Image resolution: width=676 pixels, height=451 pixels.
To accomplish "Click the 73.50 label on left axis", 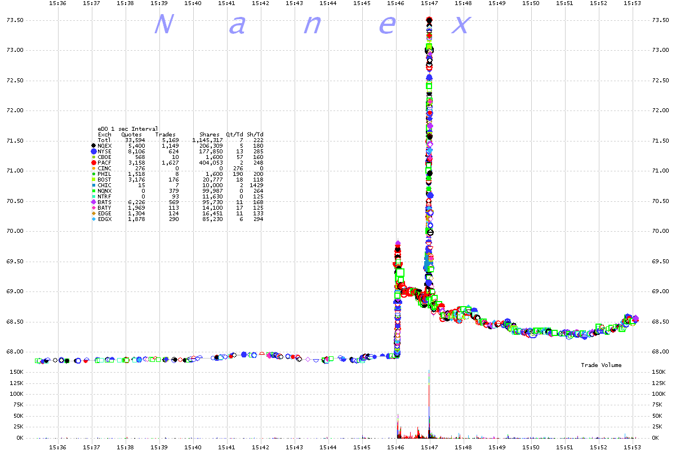I will point(14,20).
